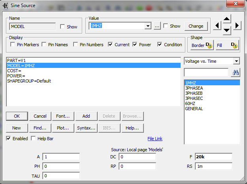247x184 pixels.
Task: Click the Plot... button
Action: pos(63,128)
